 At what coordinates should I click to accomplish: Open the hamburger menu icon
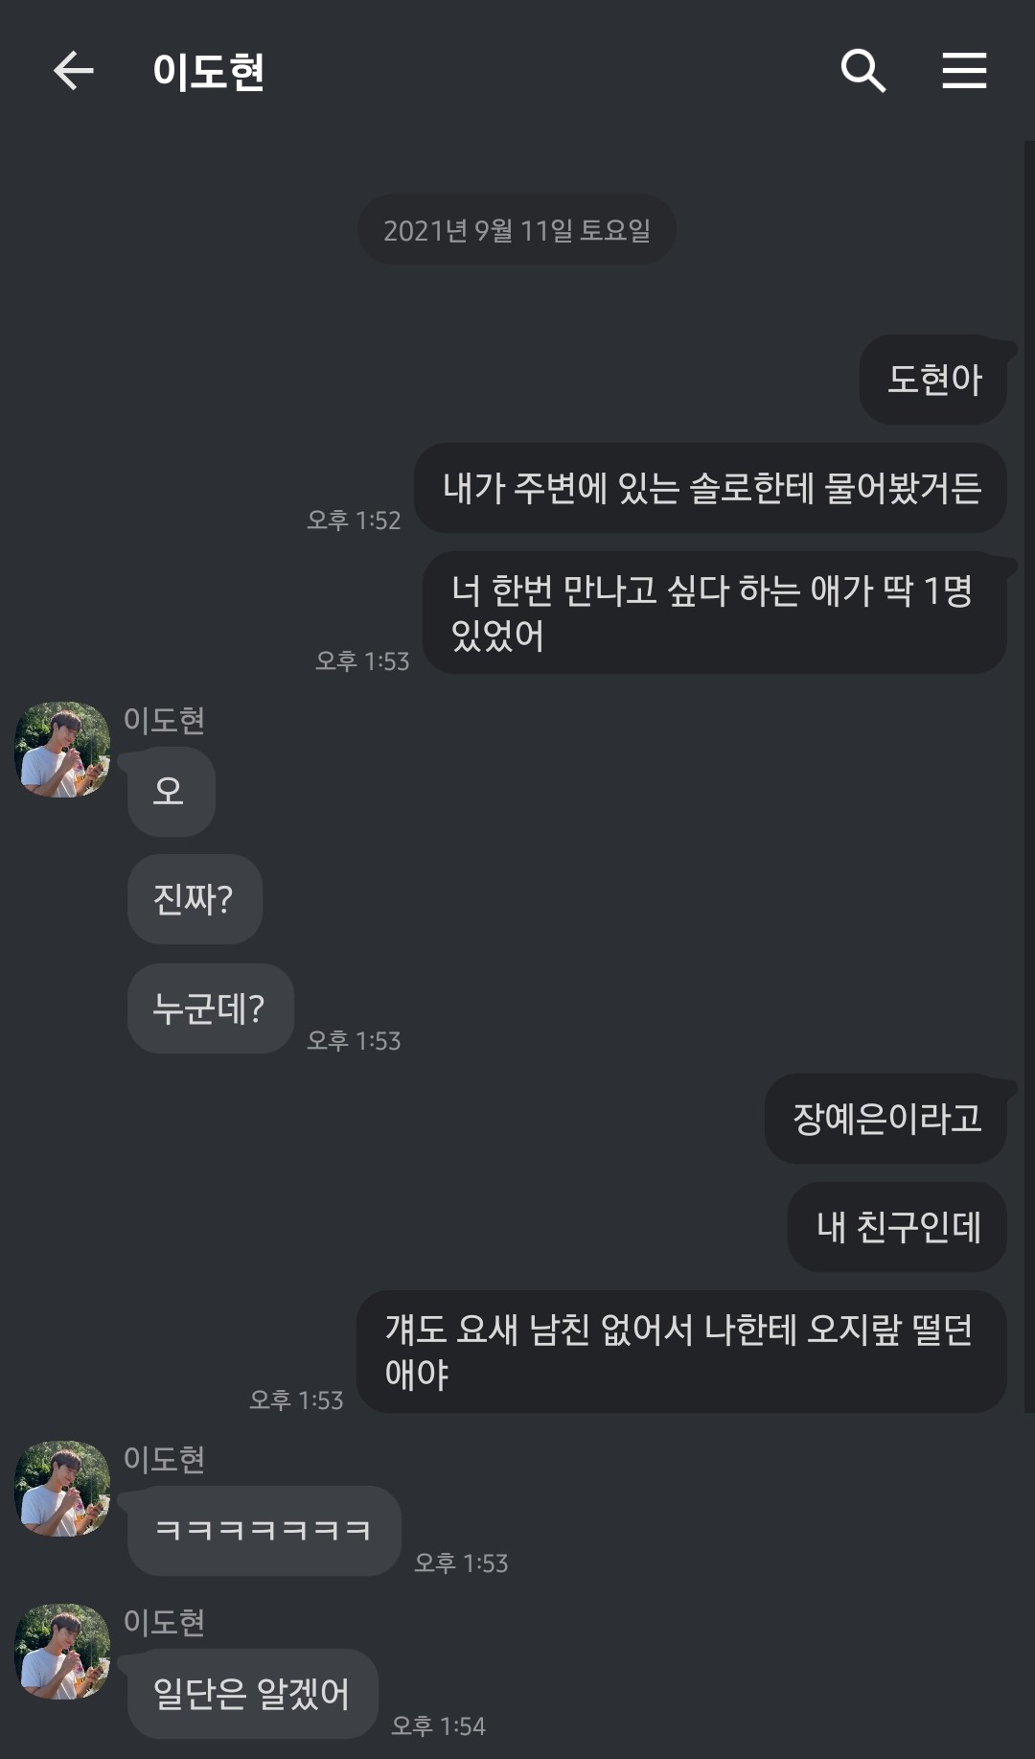[x=964, y=71]
